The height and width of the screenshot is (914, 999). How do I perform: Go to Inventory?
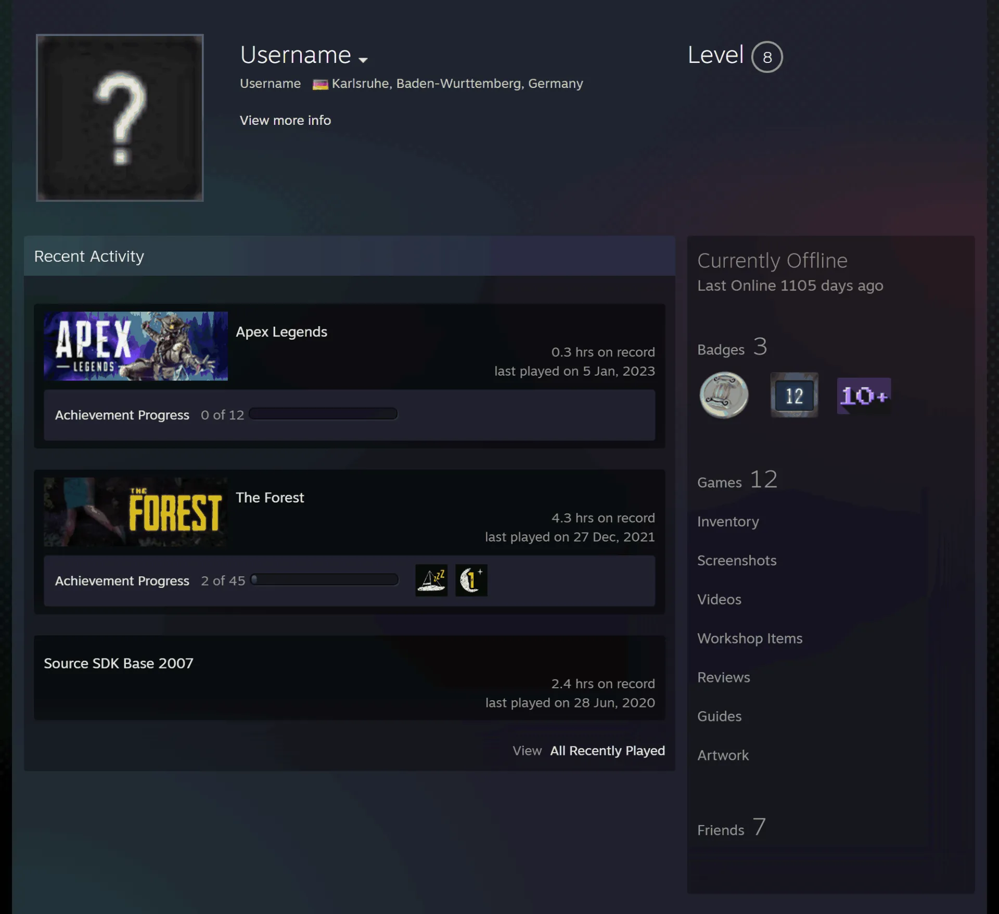pyautogui.click(x=728, y=521)
